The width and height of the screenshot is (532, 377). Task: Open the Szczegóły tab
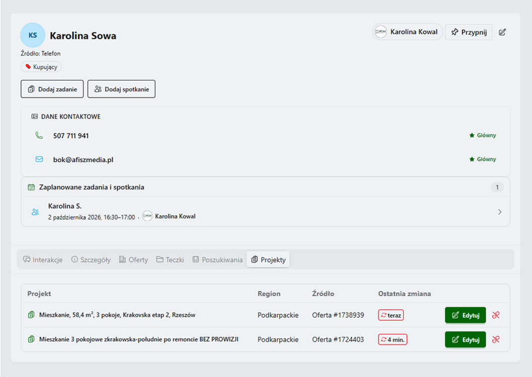pyautogui.click(x=91, y=260)
